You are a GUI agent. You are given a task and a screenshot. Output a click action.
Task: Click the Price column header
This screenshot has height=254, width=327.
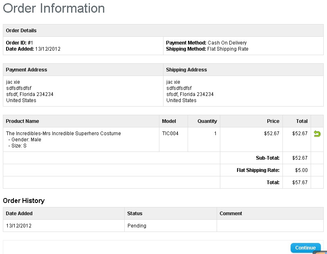pos(273,121)
